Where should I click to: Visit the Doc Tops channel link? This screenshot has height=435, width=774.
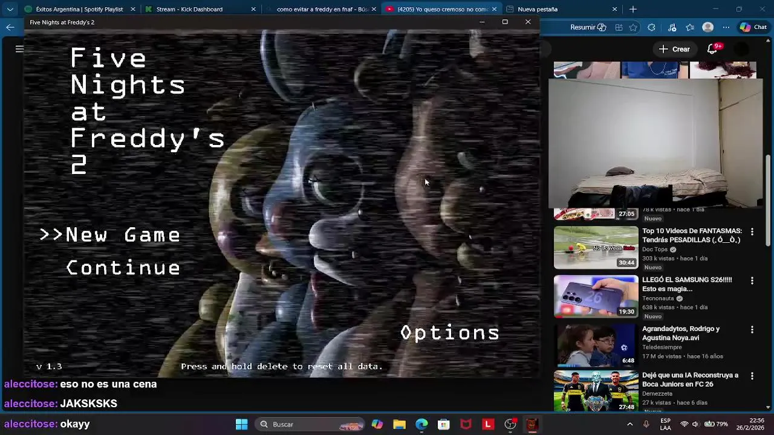[x=655, y=250]
